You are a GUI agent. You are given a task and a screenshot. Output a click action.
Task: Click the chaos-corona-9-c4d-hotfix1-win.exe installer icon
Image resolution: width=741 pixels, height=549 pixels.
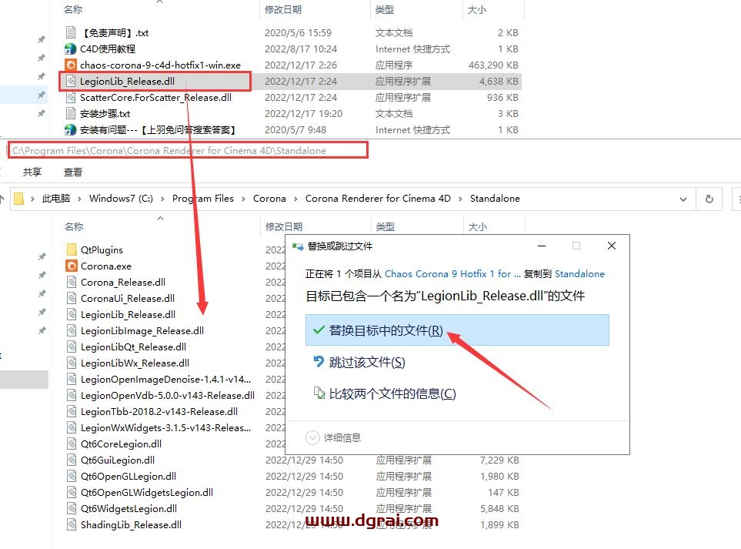click(x=71, y=65)
